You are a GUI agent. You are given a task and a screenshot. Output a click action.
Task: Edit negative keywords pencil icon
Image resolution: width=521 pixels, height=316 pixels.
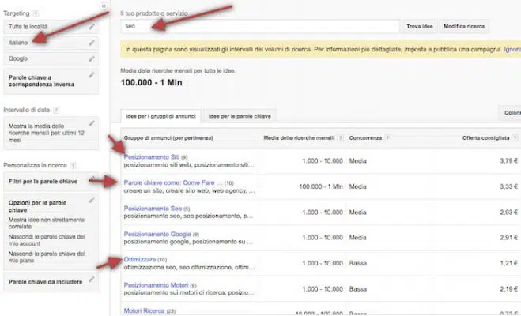click(92, 75)
